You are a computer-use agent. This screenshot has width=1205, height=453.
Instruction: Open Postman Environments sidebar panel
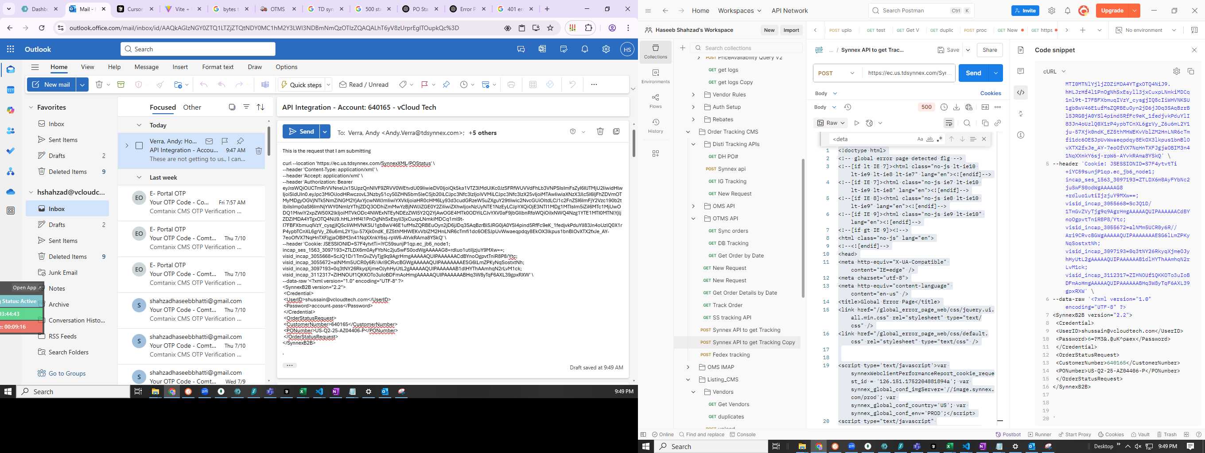click(x=655, y=76)
